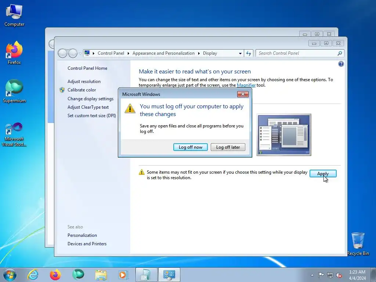376x282 pixels.
Task: Open Personalization under See also
Action: click(x=82, y=235)
